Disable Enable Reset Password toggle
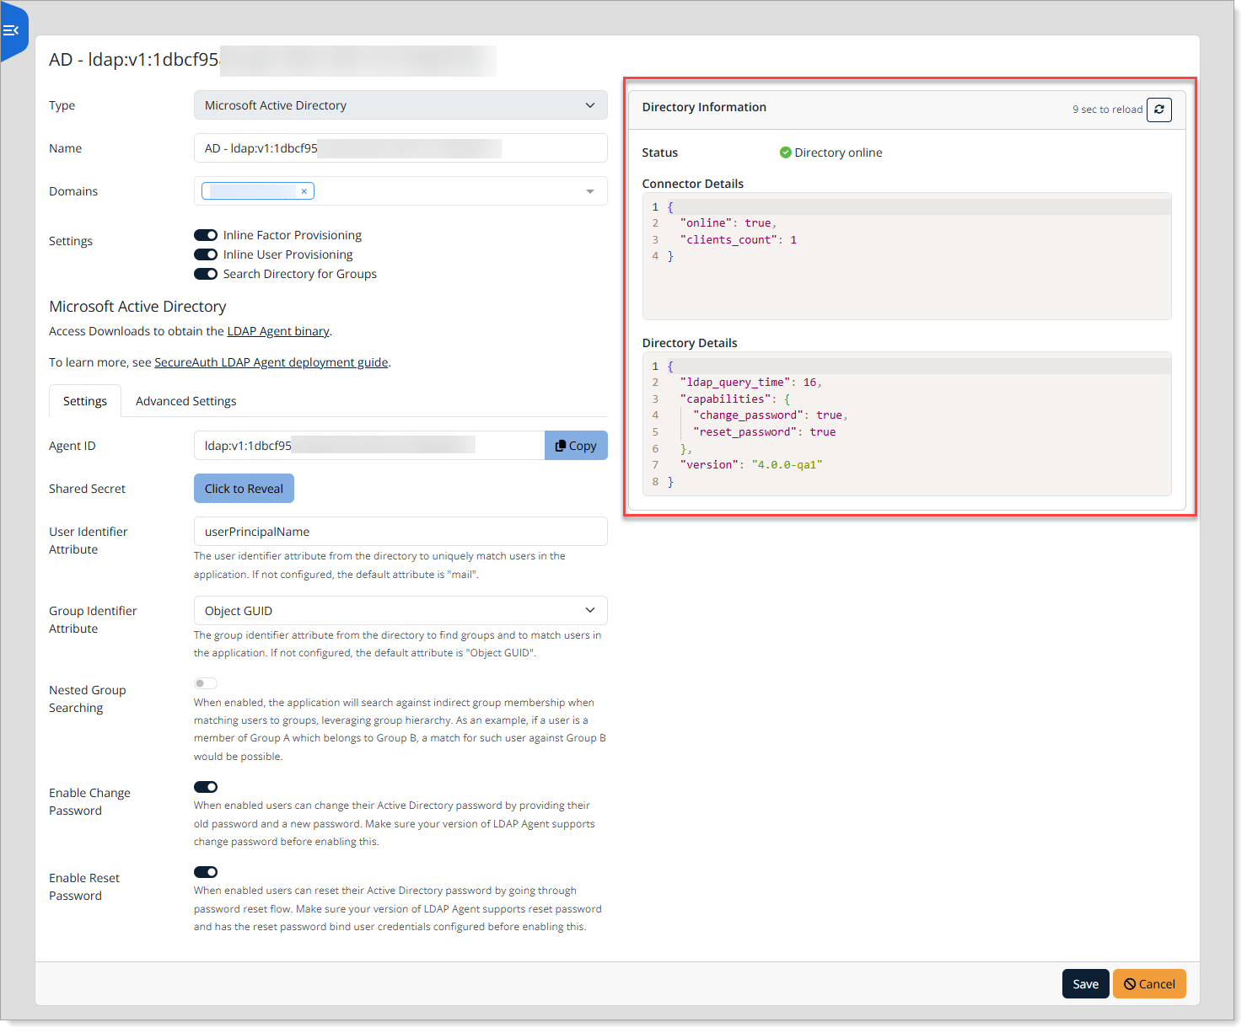This screenshot has width=1247, height=1033. click(206, 872)
